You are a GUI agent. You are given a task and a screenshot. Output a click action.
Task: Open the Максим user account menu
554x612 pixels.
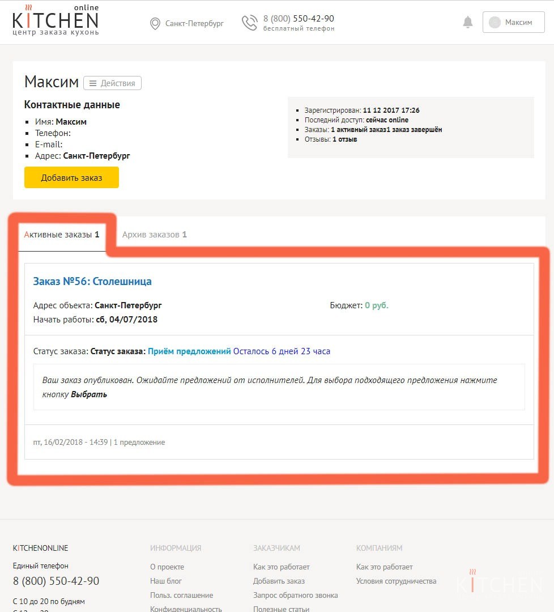518,23
